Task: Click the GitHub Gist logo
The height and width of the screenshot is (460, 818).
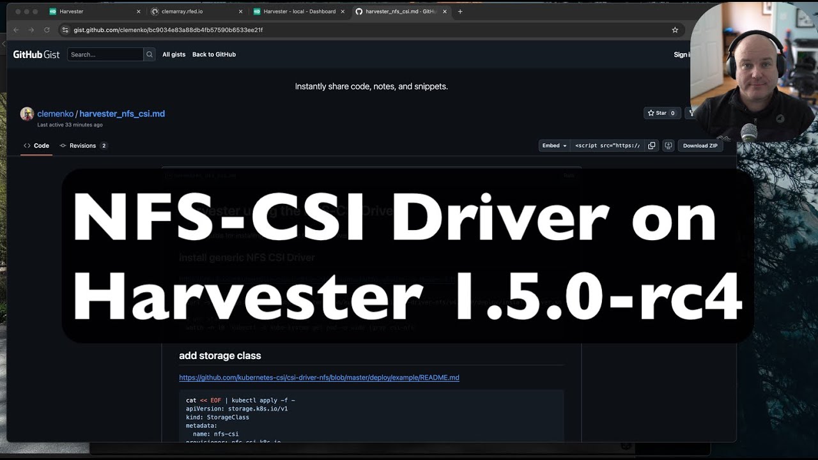Action: [x=36, y=54]
